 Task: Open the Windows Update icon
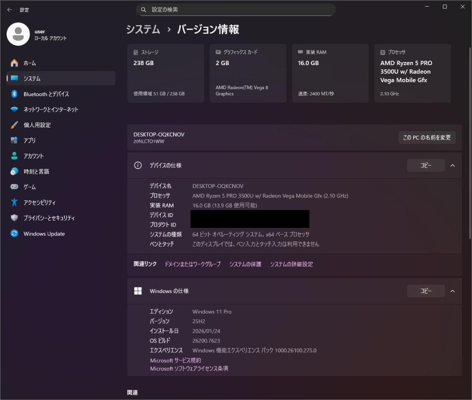(15, 234)
